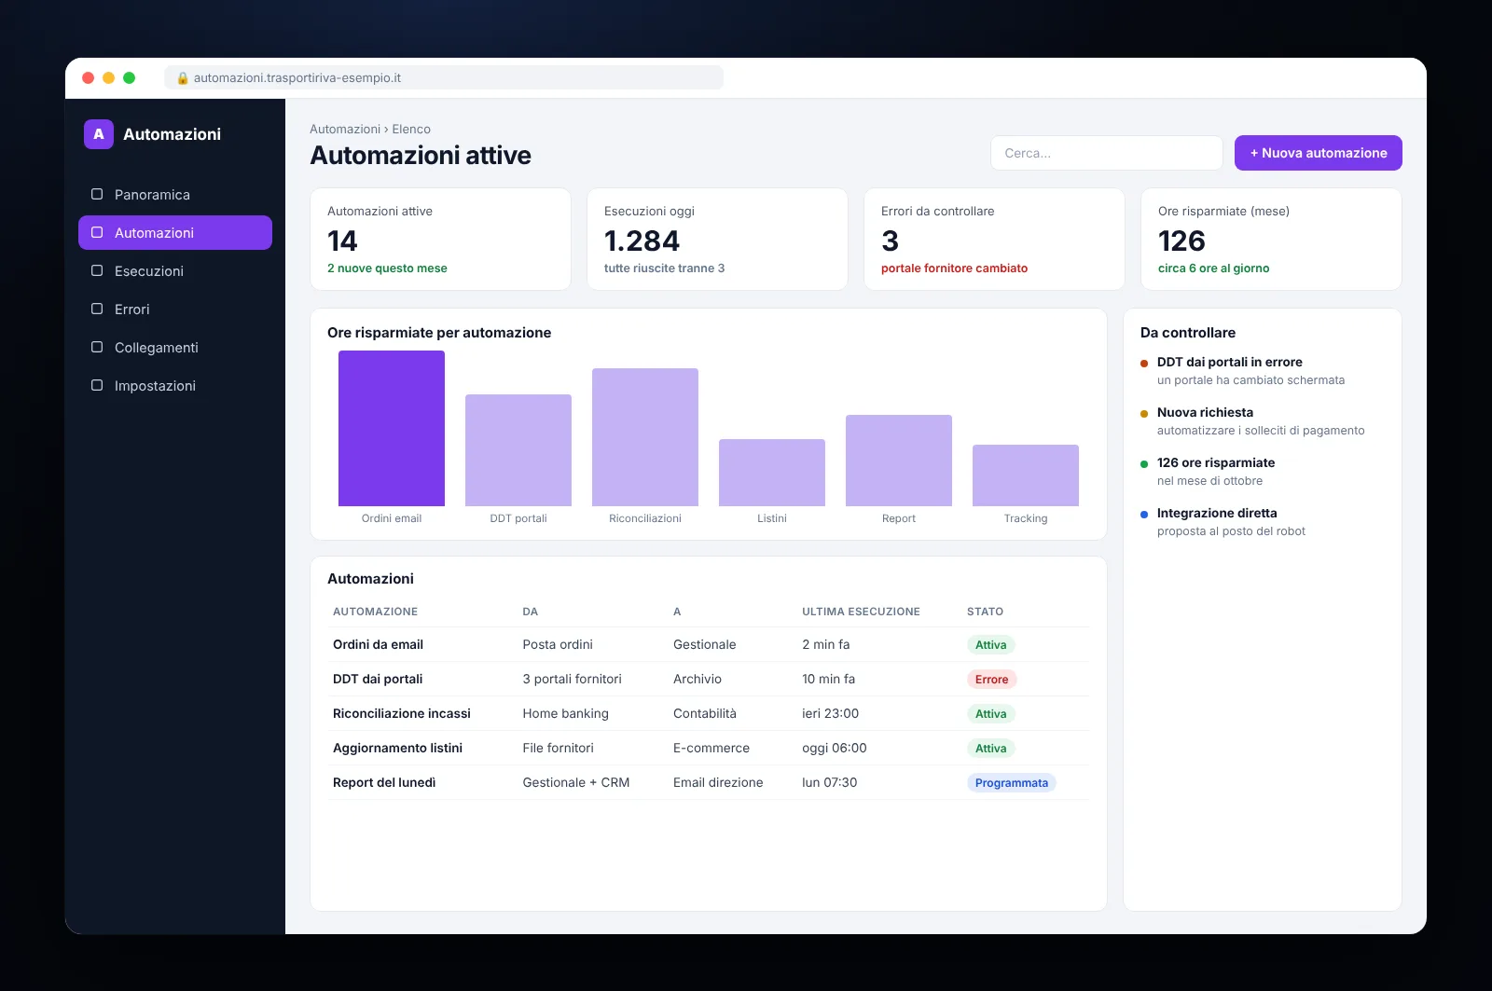The image size is (1492, 991).
Task: Open the Ordini da email row
Action: (709, 644)
